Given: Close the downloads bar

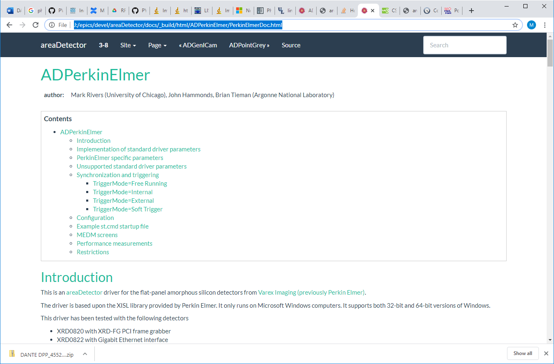Looking at the screenshot, I should [x=546, y=353].
